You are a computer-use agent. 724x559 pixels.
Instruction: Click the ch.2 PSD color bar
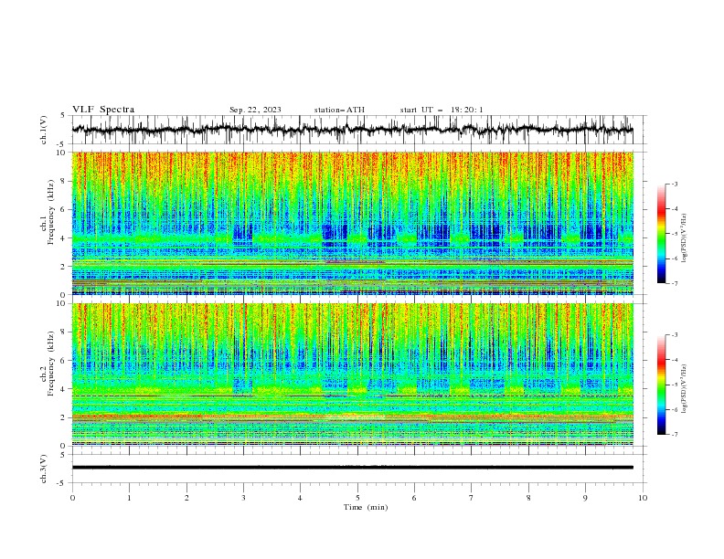(x=662, y=385)
